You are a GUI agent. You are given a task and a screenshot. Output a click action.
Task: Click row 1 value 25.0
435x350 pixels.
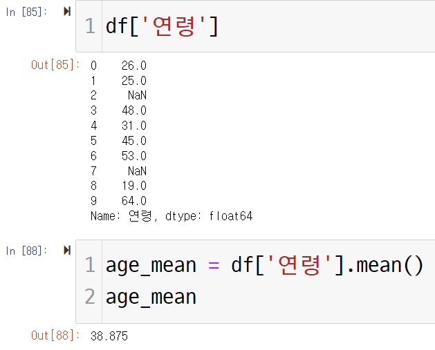(x=134, y=81)
